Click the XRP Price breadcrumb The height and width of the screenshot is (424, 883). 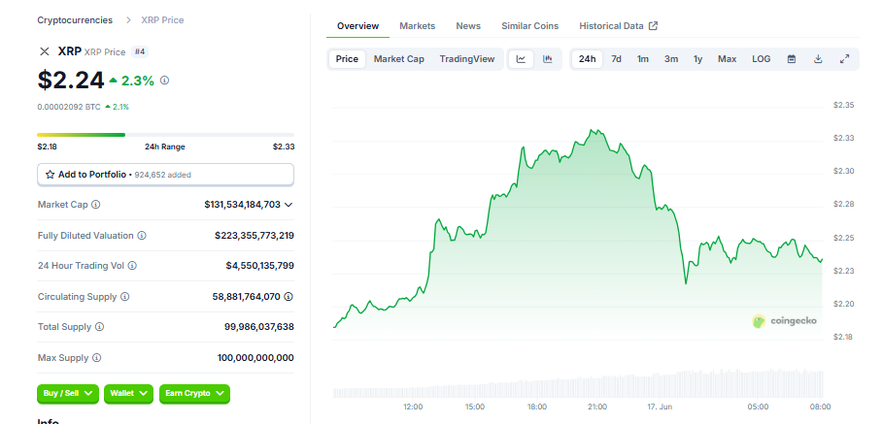pyautogui.click(x=162, y=20)
